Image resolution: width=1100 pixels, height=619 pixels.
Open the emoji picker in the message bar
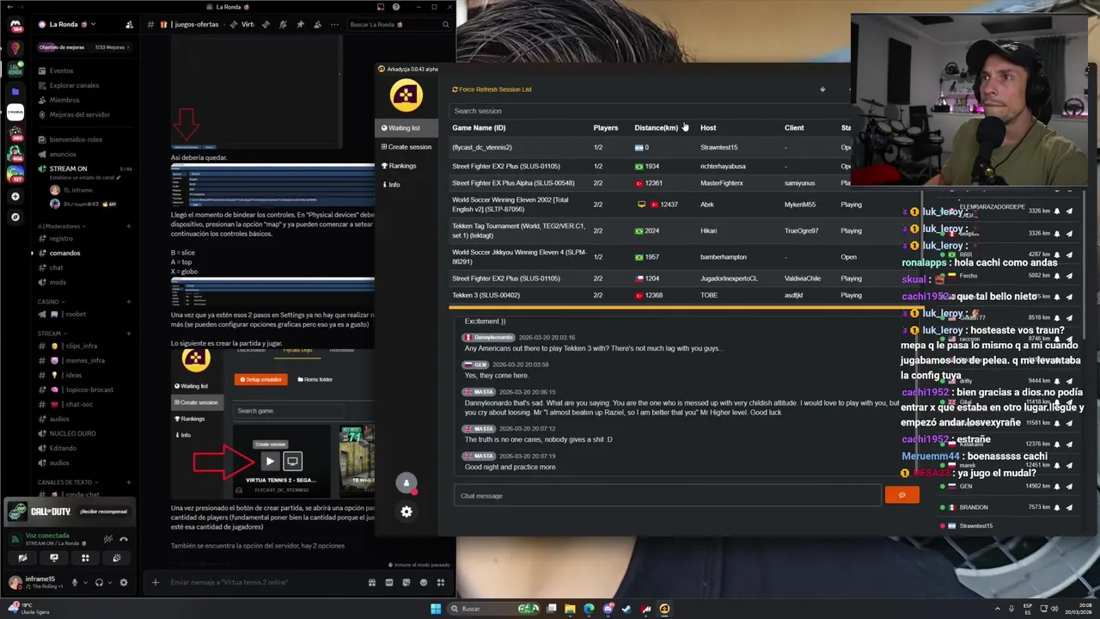point(424,582)
